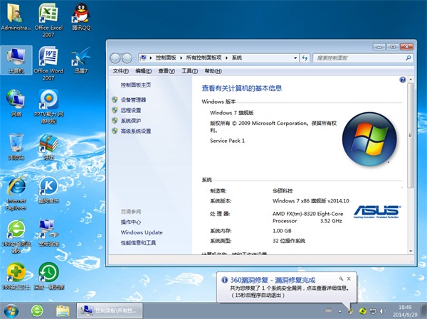Open the Administrator user folder icon

(16, 13)
